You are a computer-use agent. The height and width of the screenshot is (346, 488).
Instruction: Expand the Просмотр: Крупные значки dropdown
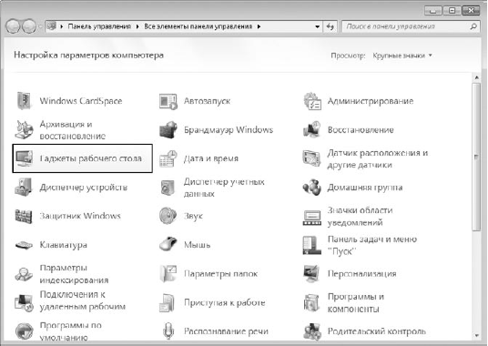[402, 56]
